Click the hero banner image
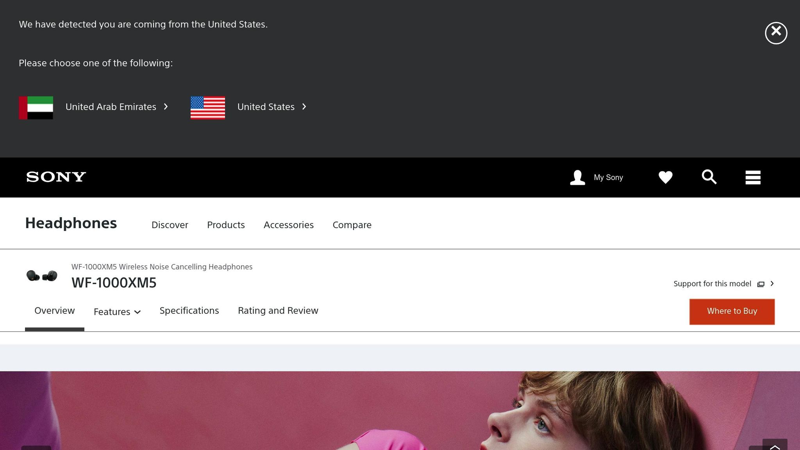This screenshot has height=450, width=800. (400, 411)
